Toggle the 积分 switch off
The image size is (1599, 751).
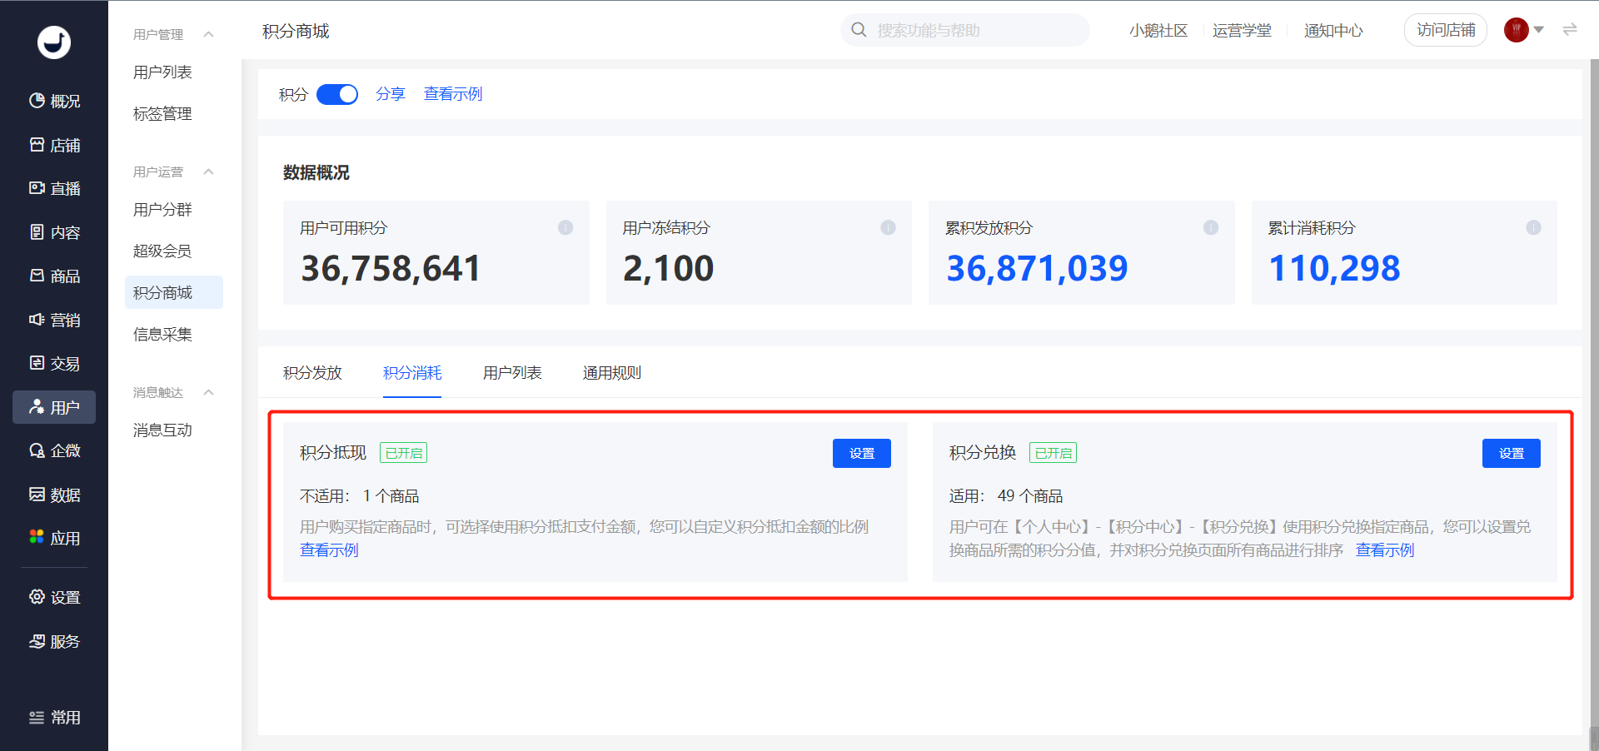(x=337, y=94)
